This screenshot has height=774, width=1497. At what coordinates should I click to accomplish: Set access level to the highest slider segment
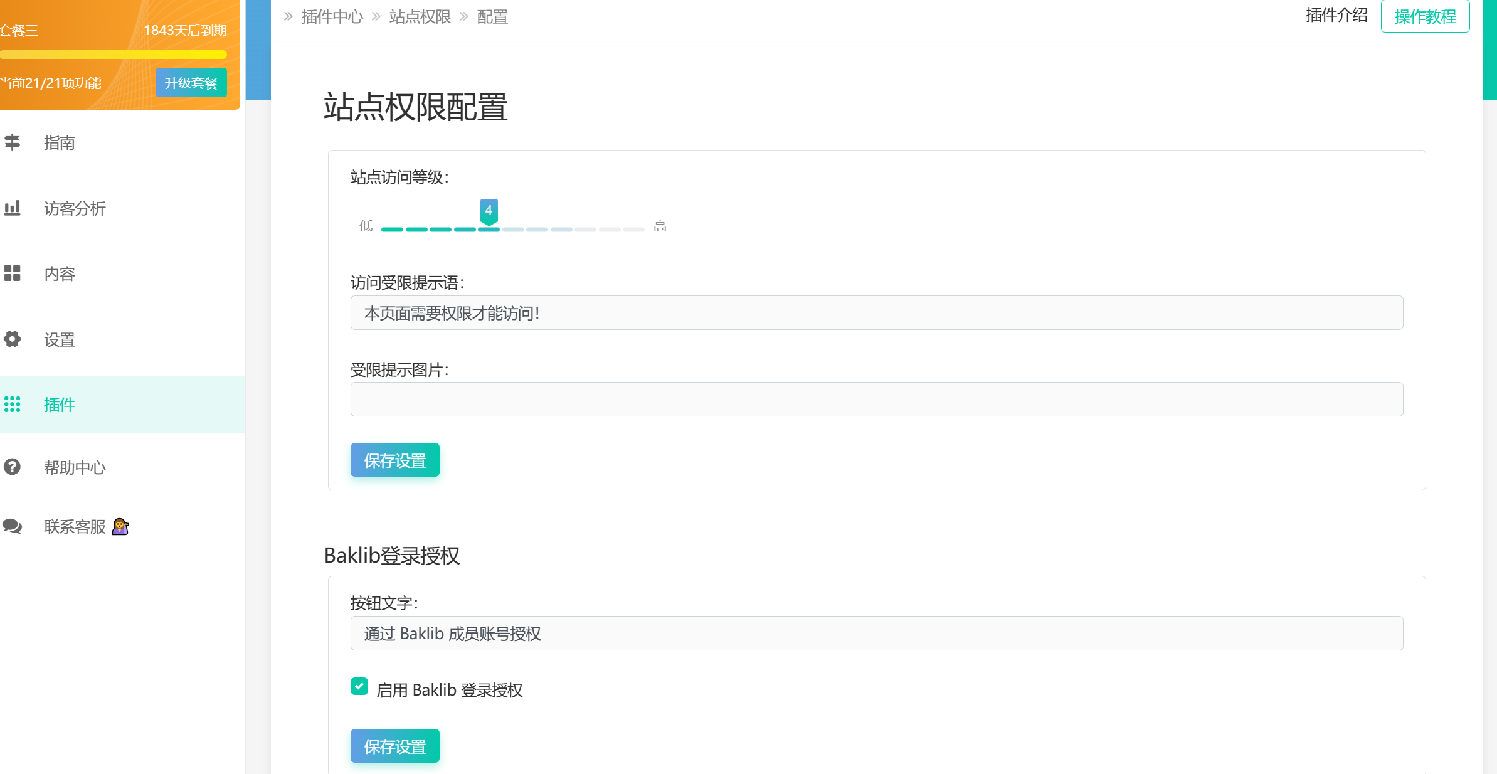click(633, 230)
